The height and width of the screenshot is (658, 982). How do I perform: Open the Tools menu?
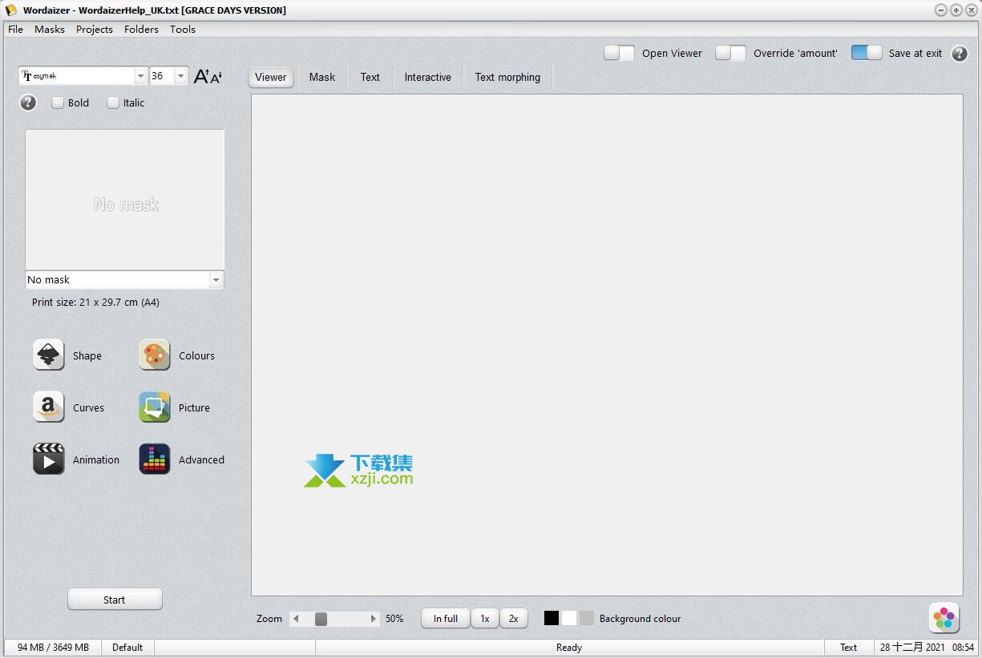(183, 29)
